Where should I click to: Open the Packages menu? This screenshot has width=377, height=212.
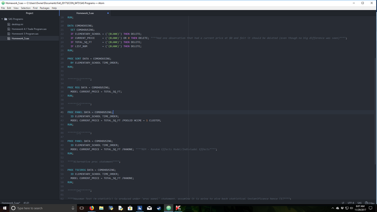[x=45, y=8]
